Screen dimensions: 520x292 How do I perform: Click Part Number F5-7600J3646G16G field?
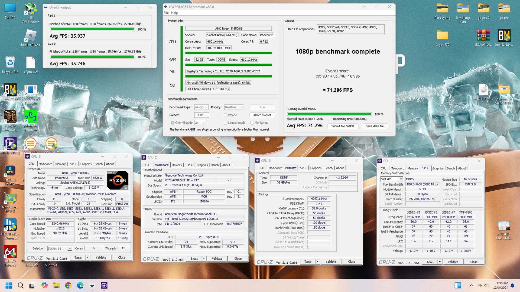(x=422, y=199)
